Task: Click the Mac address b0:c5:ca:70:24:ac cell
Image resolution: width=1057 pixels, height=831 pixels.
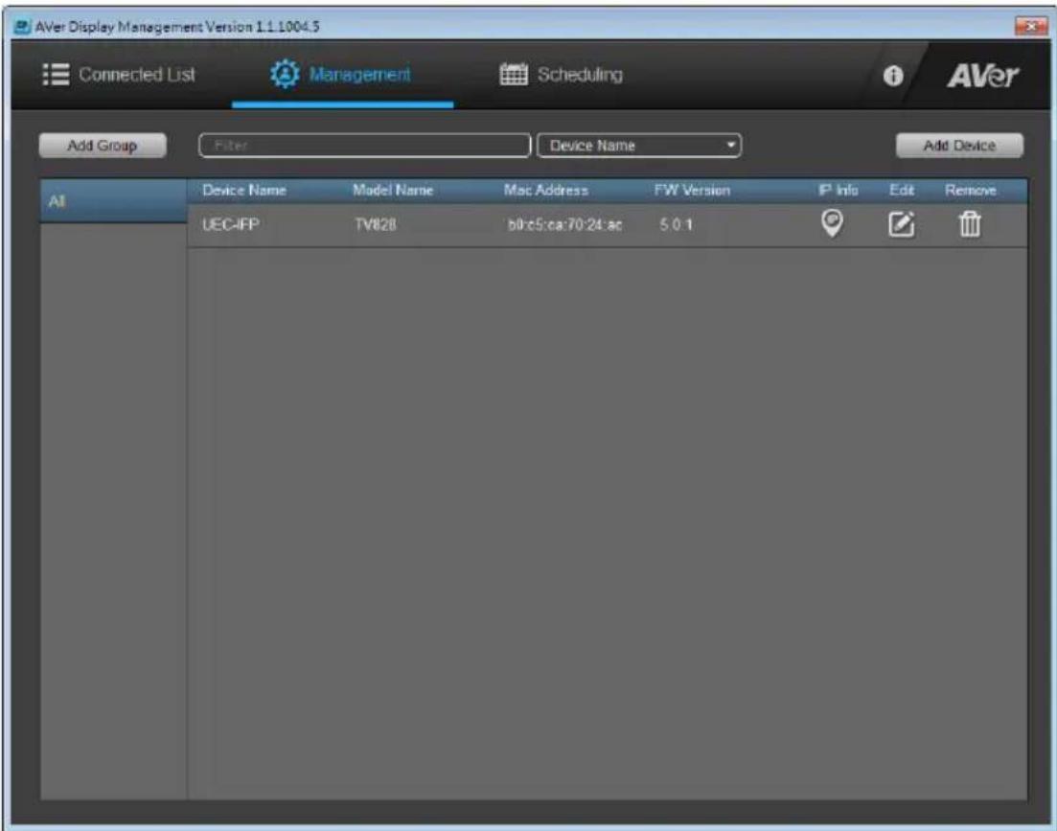Action: tap(564, 225)
